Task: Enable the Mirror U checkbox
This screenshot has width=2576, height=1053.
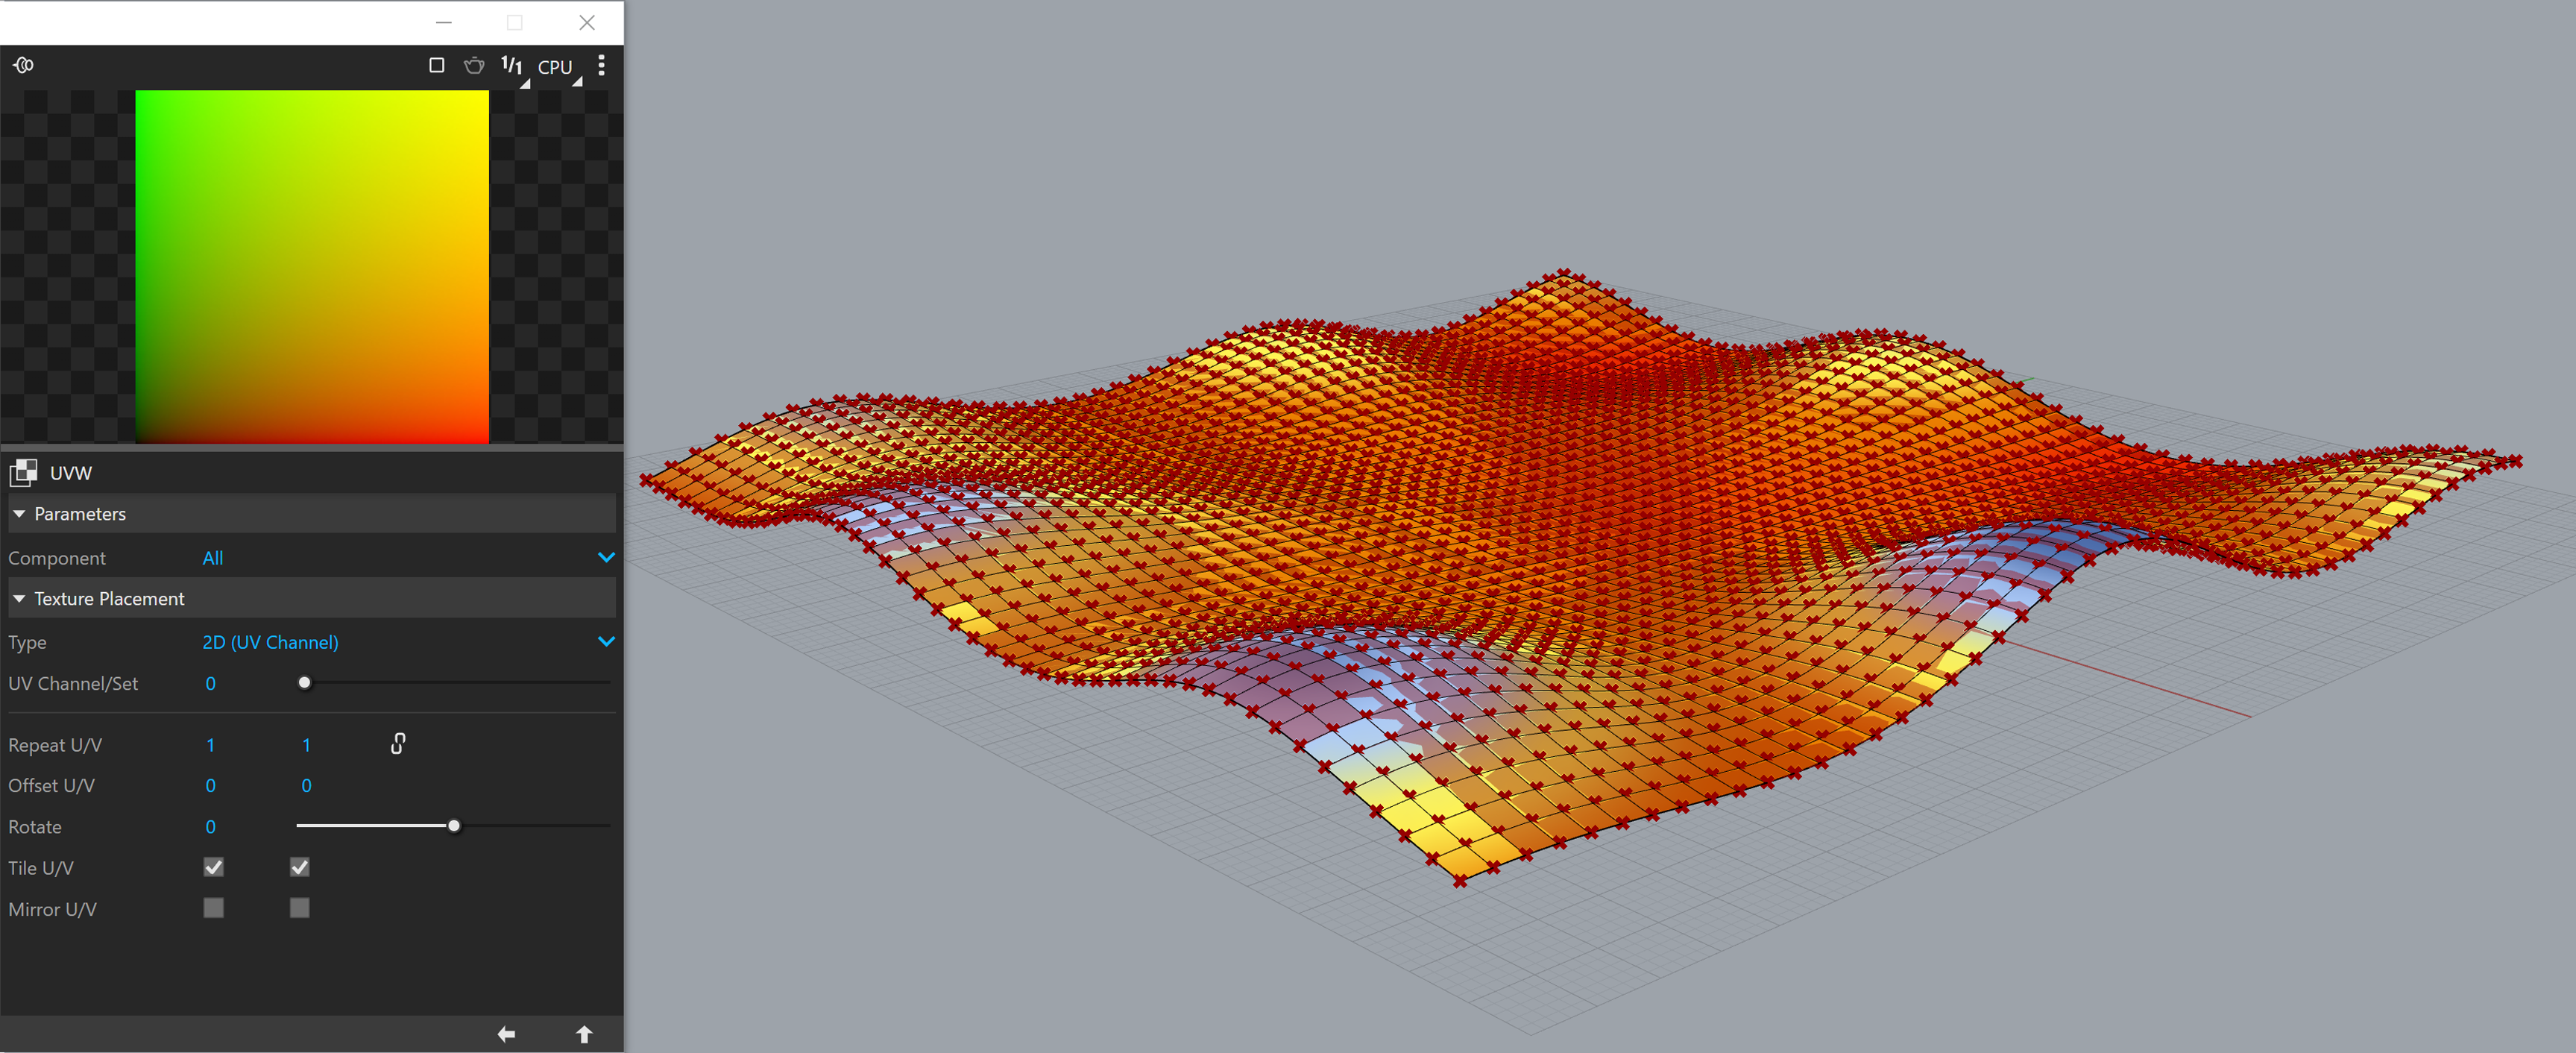Action: (x=214, y=908)
